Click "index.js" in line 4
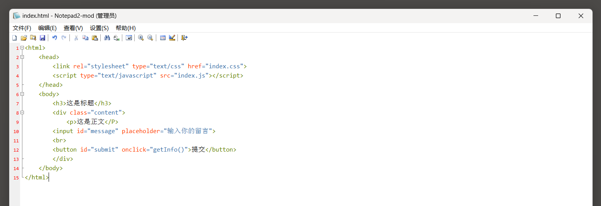This screenshot has height=206, width=601. pos(191,76)
